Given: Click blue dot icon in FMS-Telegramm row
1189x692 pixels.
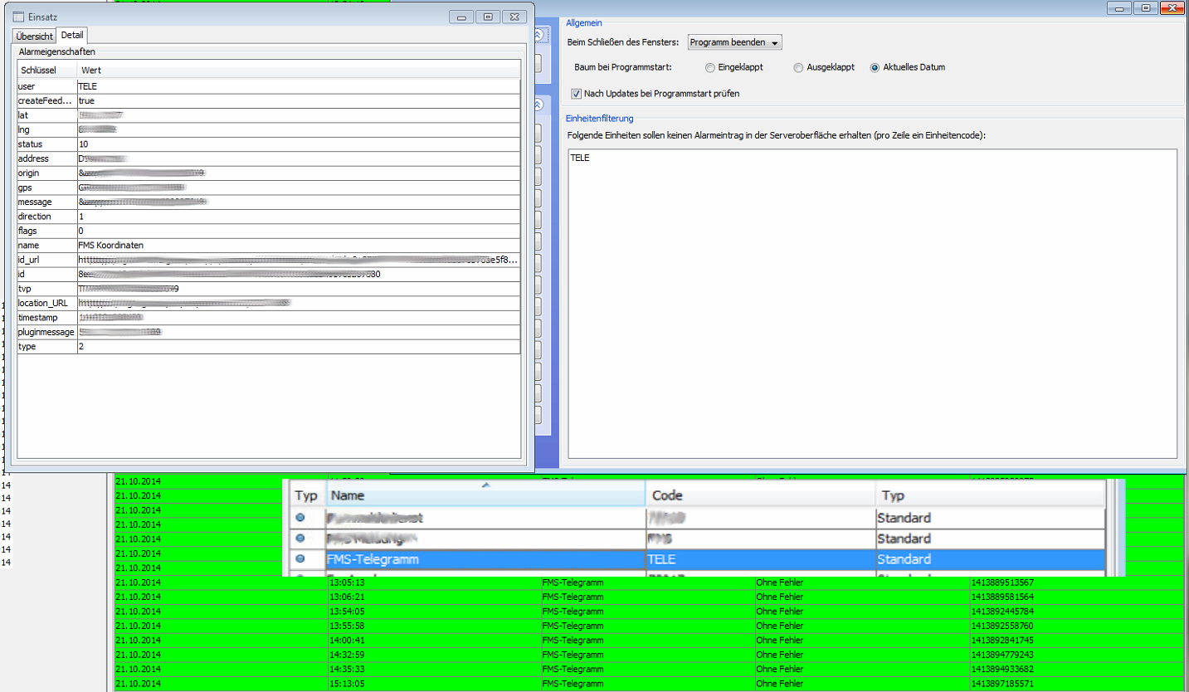Looking at the screenshot, I should [300, 559].
